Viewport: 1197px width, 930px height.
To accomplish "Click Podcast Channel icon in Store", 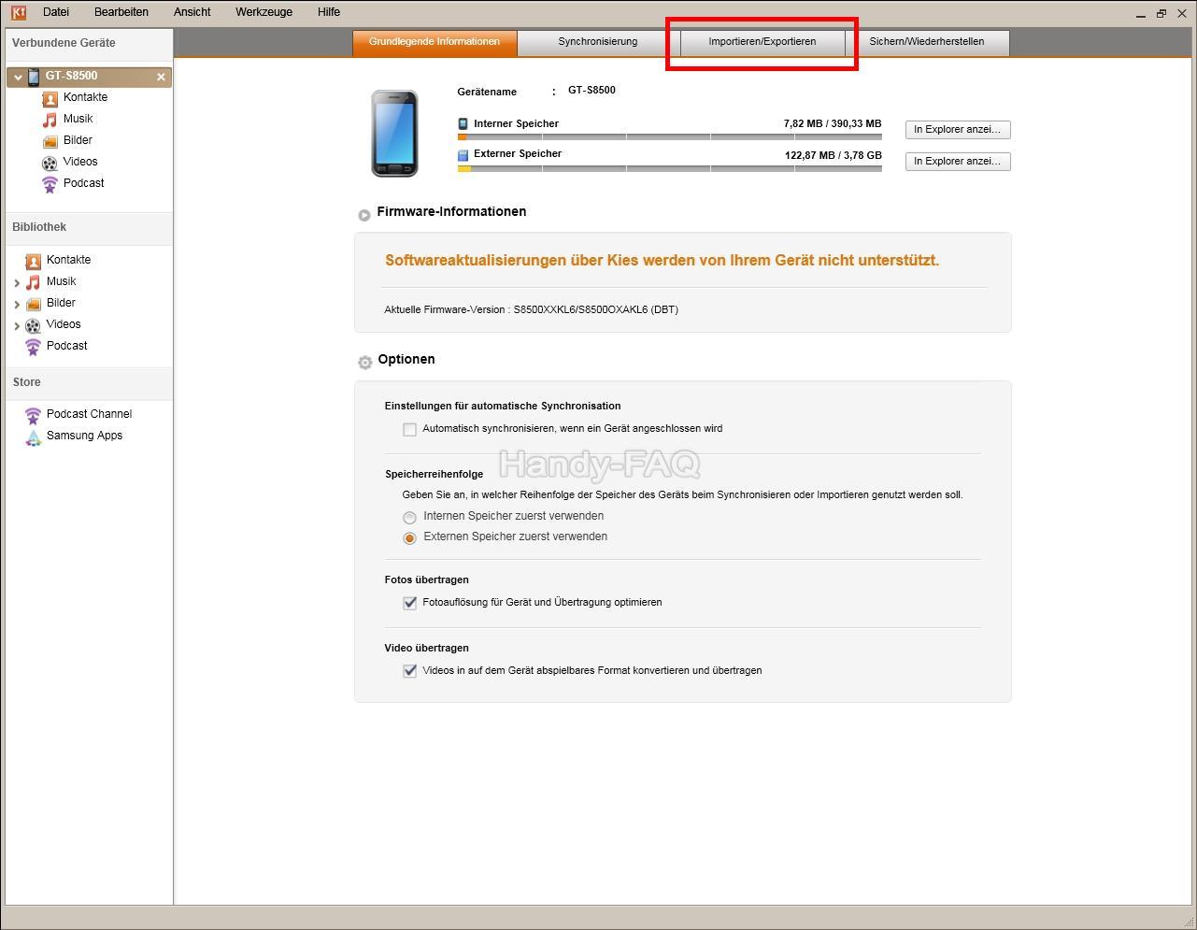I will (33, 415).
